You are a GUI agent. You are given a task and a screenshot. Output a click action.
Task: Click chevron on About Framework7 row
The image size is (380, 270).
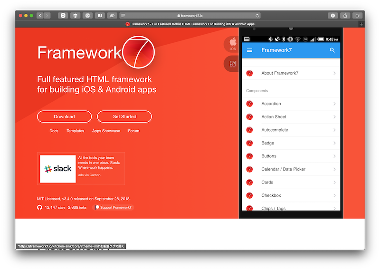point(334,73)
